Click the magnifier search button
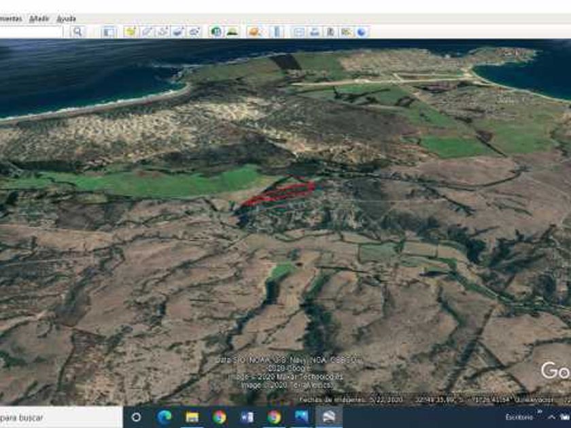The width and height of the screenshot is (571, 428). 77,31
